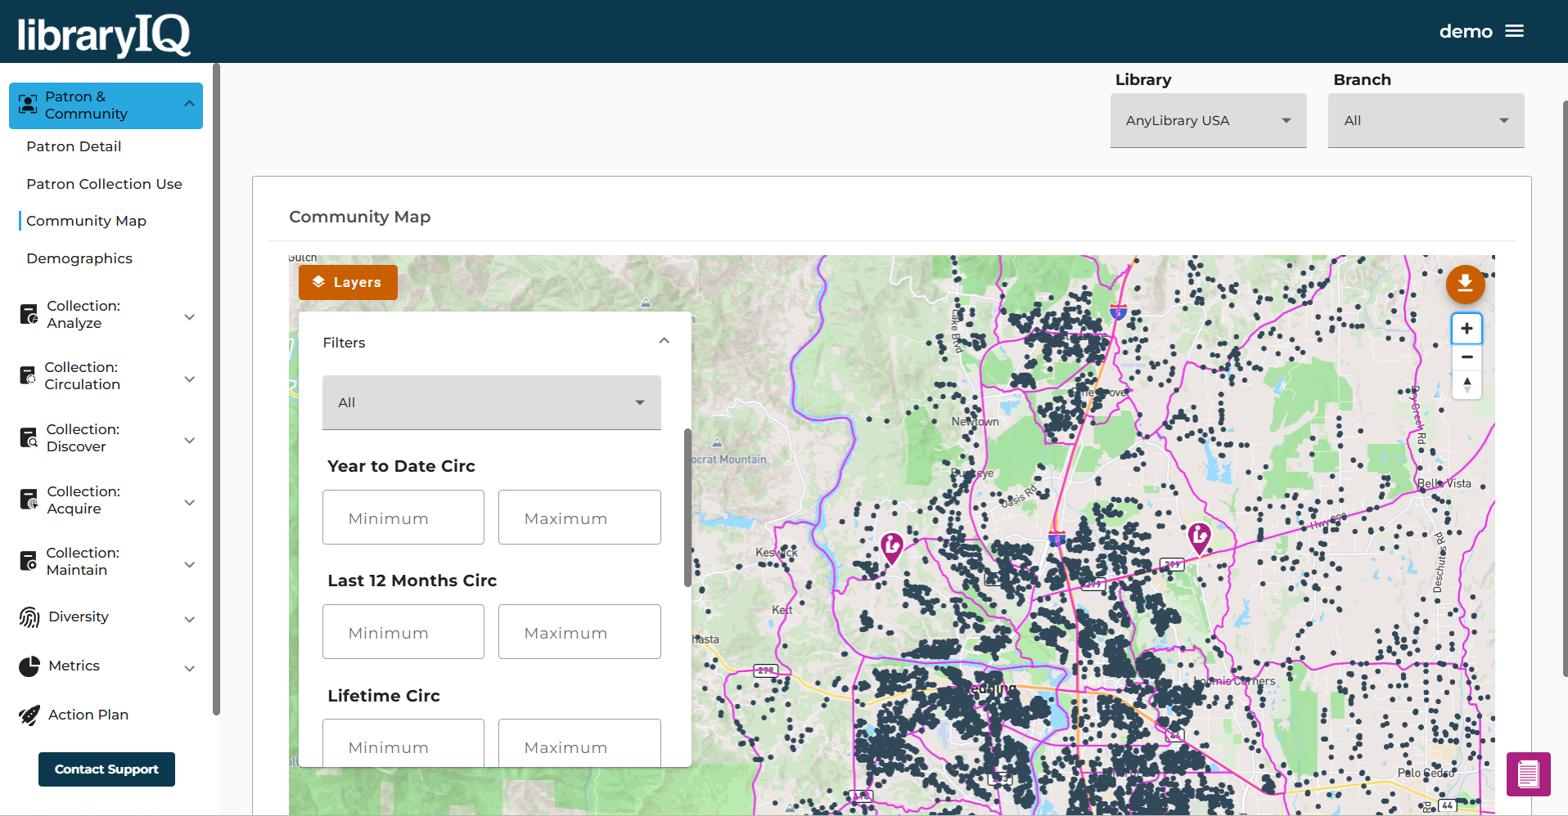Expand the Collection: Maintain section
This screenshot has height=816, width=1568.
(x=189, y=565)
